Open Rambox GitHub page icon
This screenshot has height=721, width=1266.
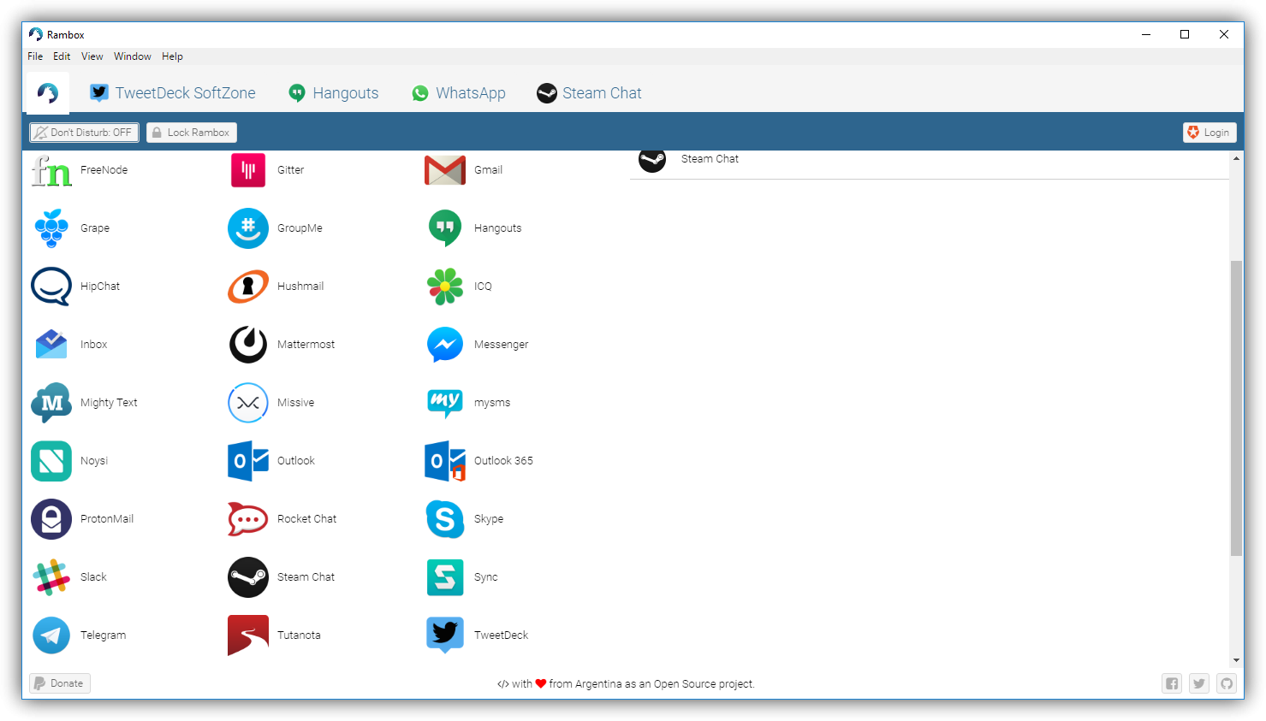(1227, 683)
